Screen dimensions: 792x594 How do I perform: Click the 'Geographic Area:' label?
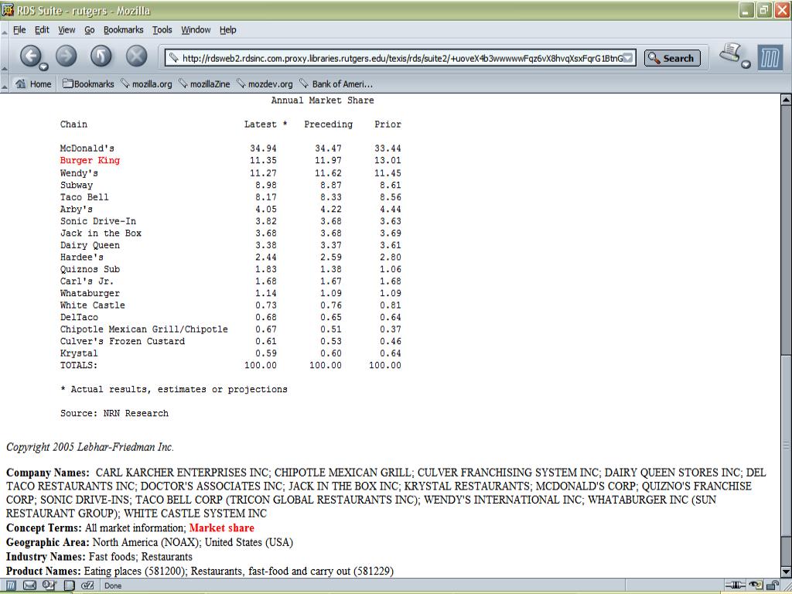coord(47,542)
